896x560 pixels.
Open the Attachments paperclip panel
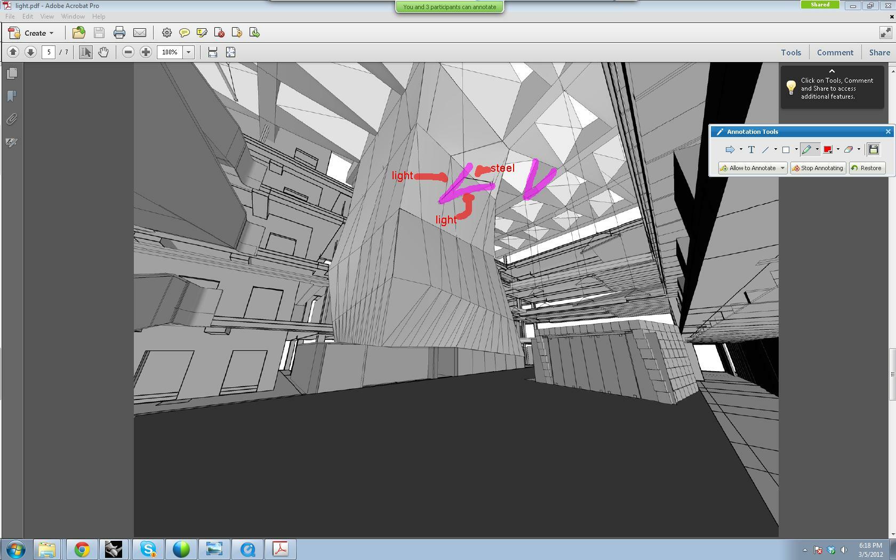pos(12,119)
